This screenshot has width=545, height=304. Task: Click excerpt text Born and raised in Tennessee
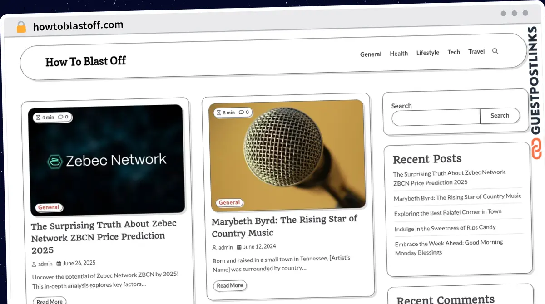281,263
